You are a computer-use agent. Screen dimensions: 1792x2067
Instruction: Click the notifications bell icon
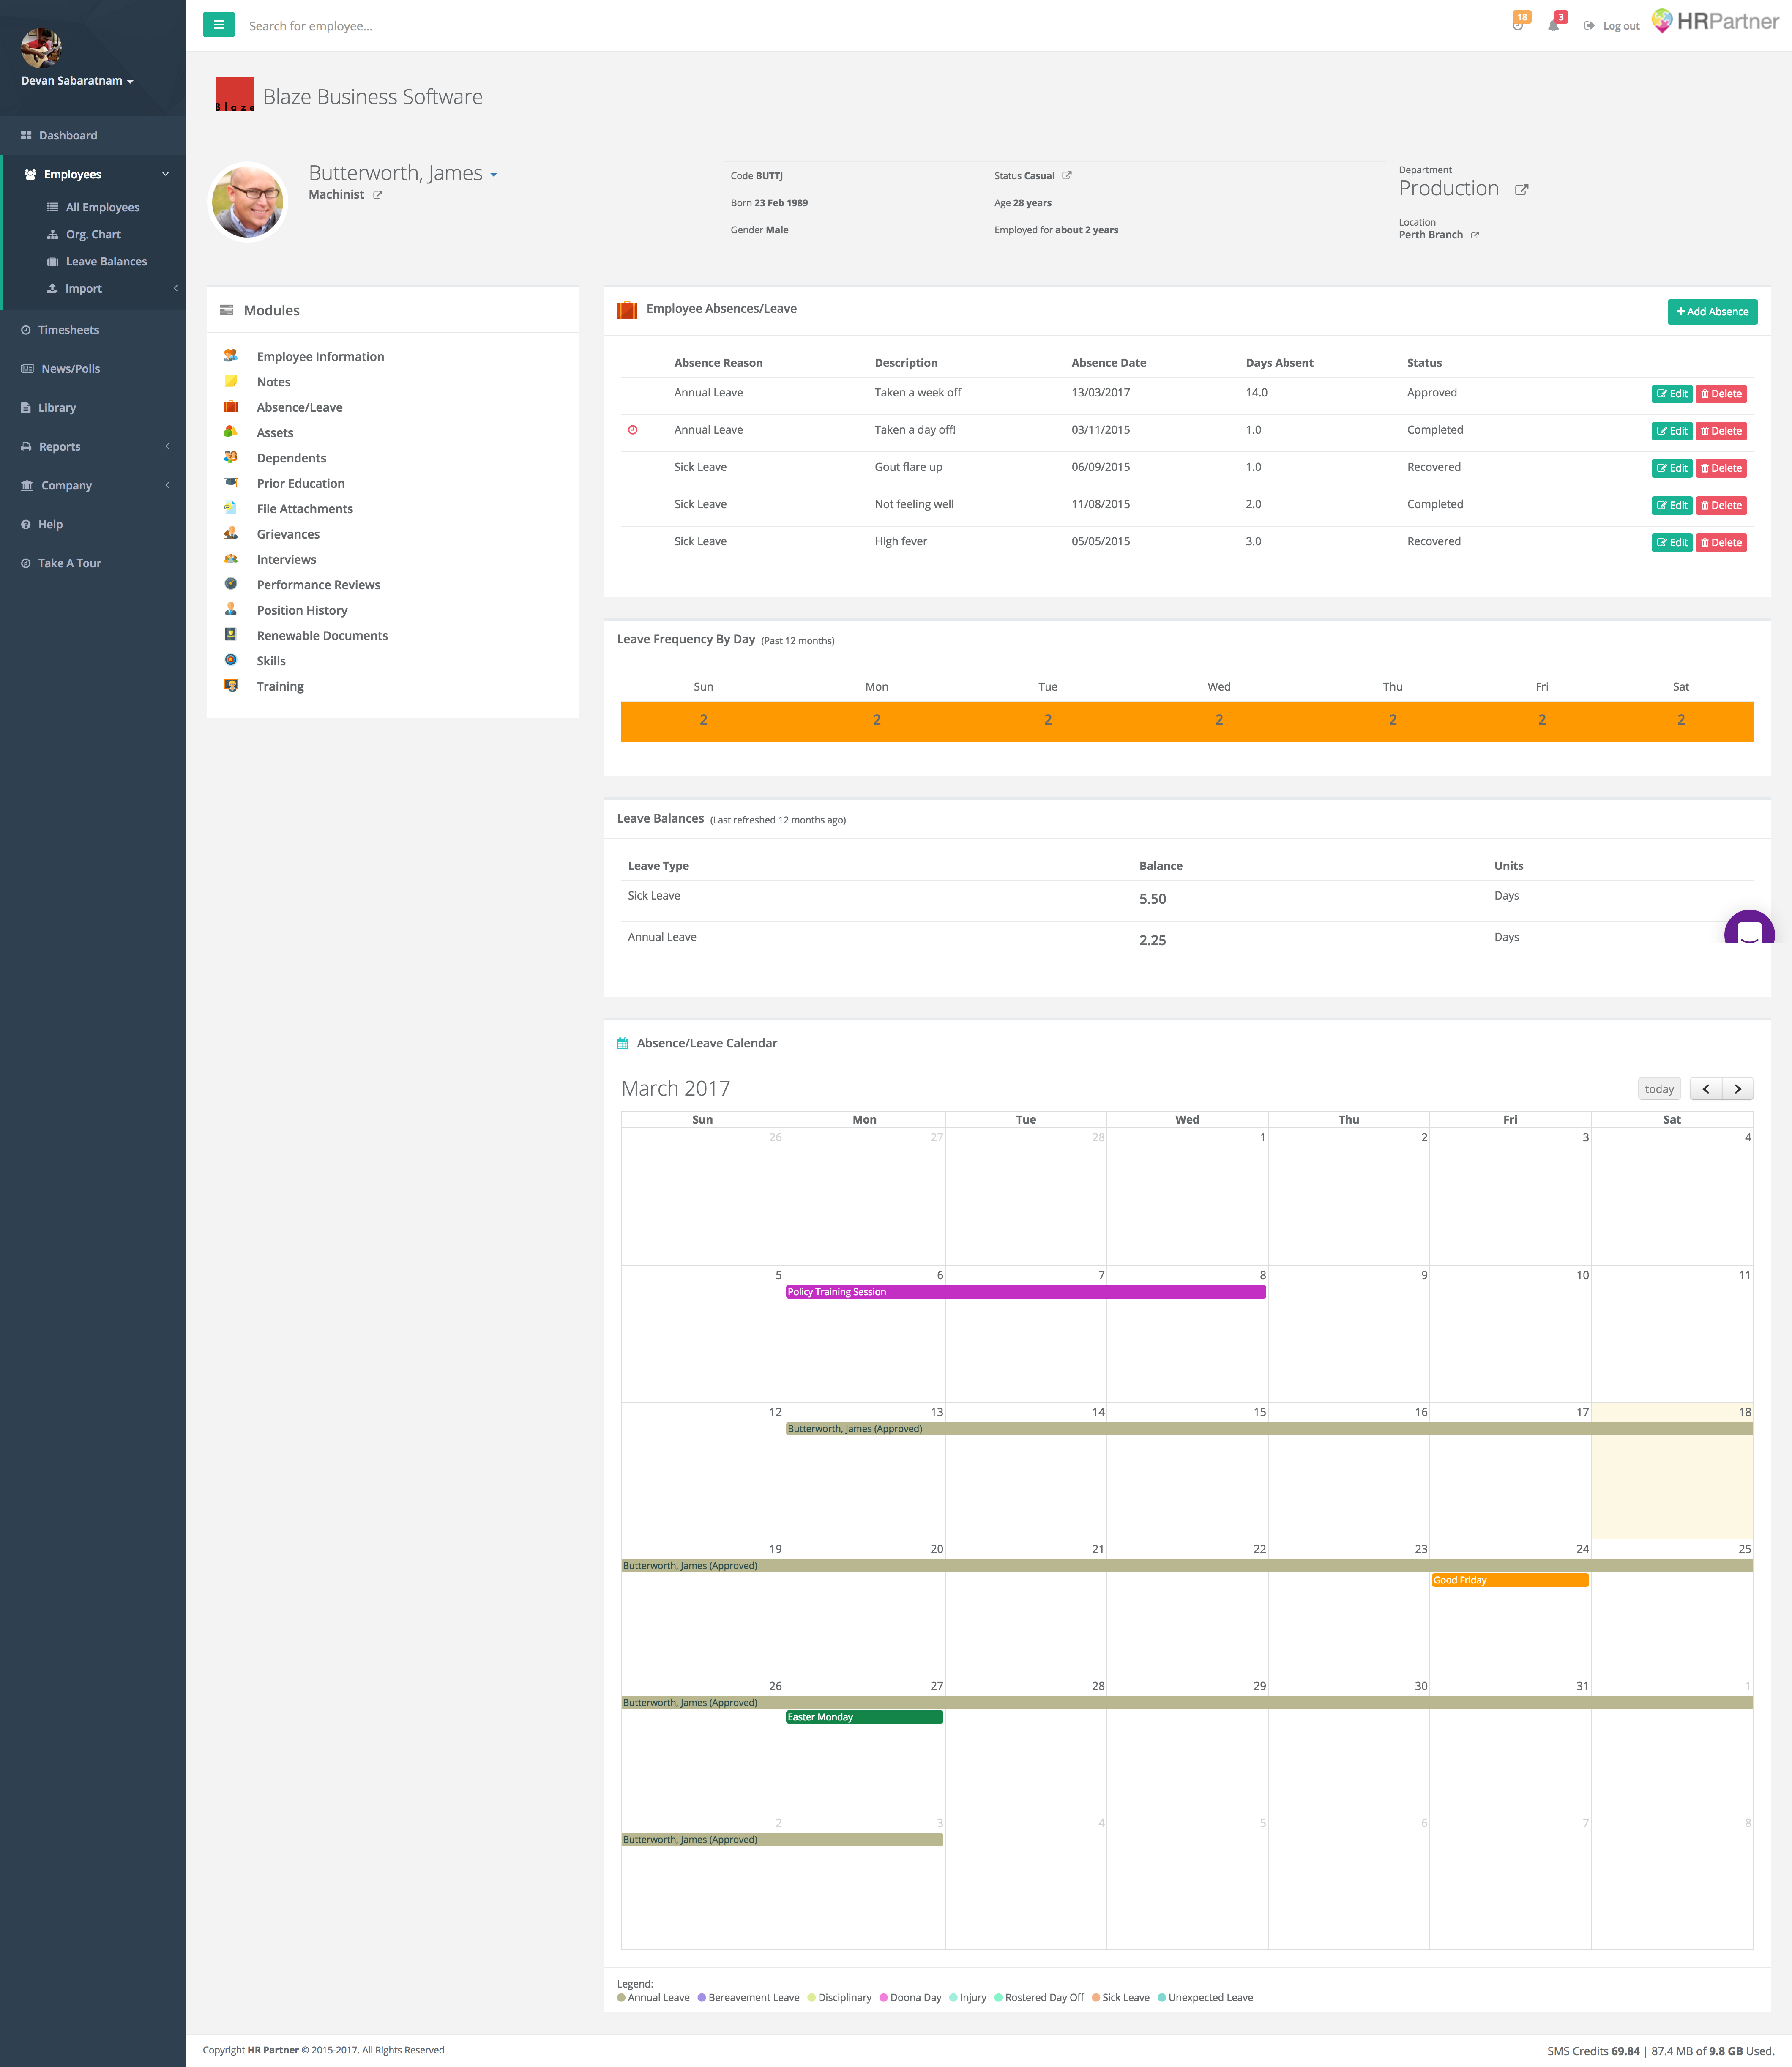[x=1553, y=25]
